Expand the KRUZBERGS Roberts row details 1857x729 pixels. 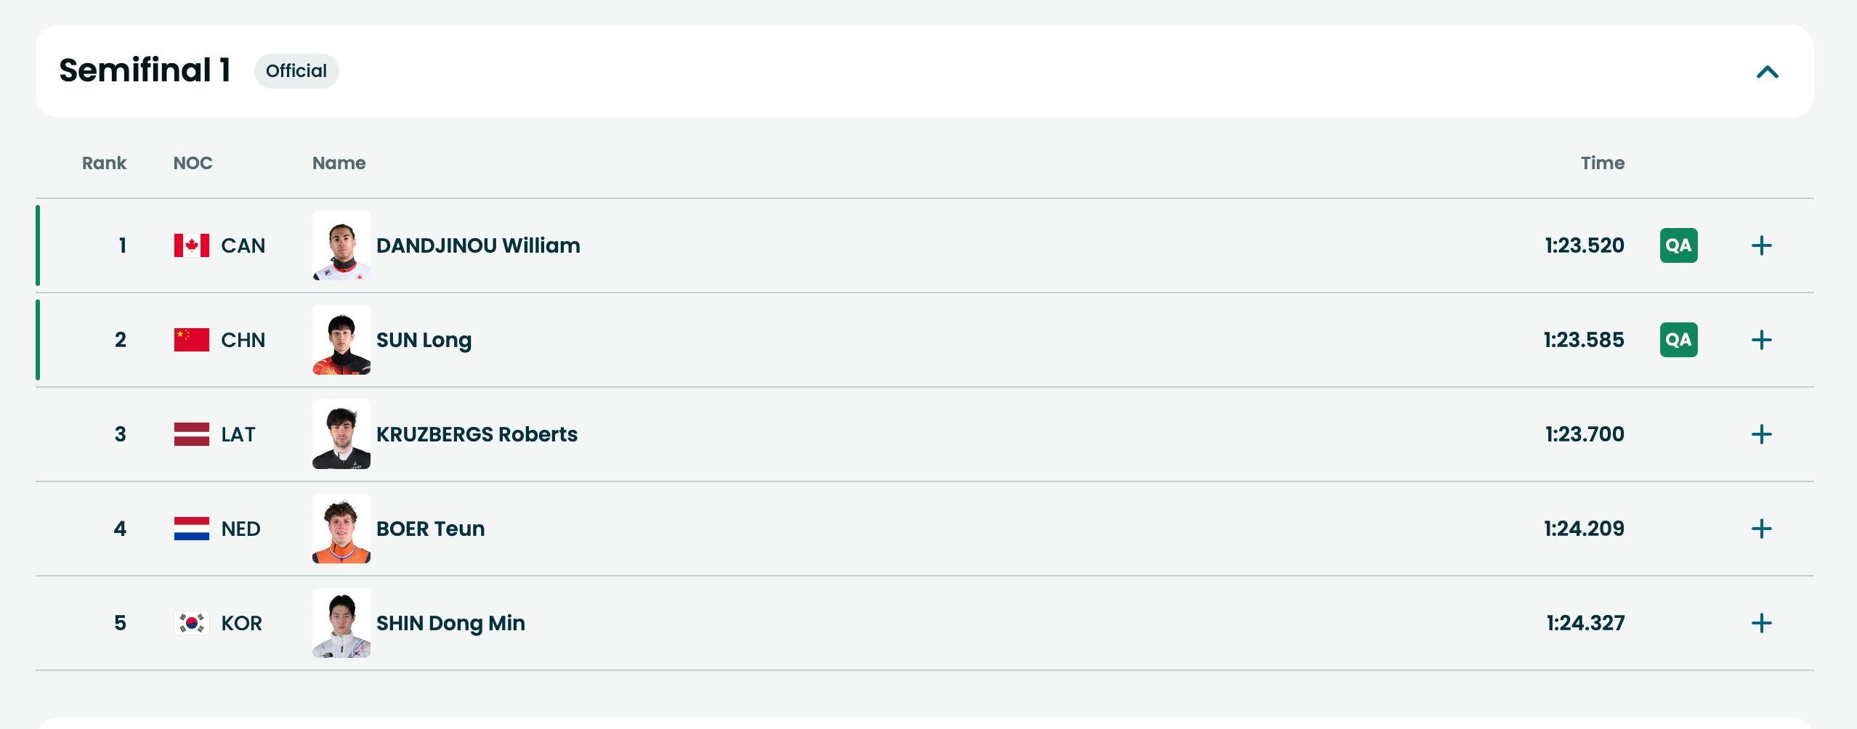(x=1761, y=434)
